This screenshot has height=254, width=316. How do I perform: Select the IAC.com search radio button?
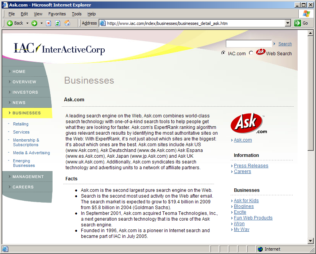(223, 53)
